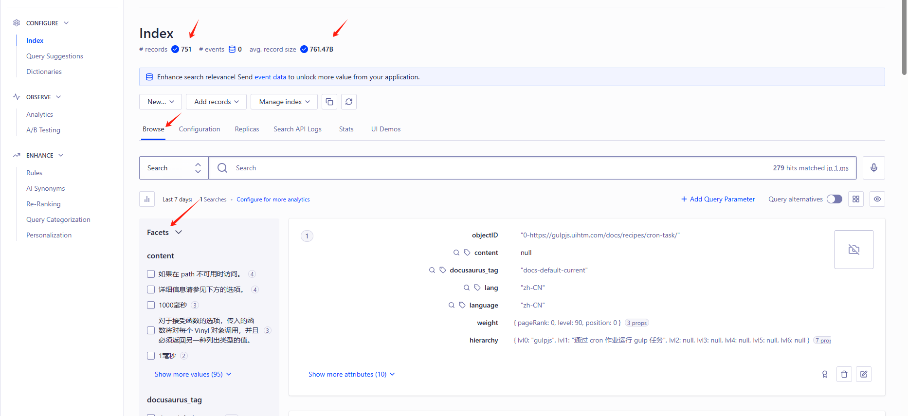Image resolution: width=908 pixels, height=416 pixels.
Task: Click the Observe activity icon in sidebar
Action: pos(17,97)
